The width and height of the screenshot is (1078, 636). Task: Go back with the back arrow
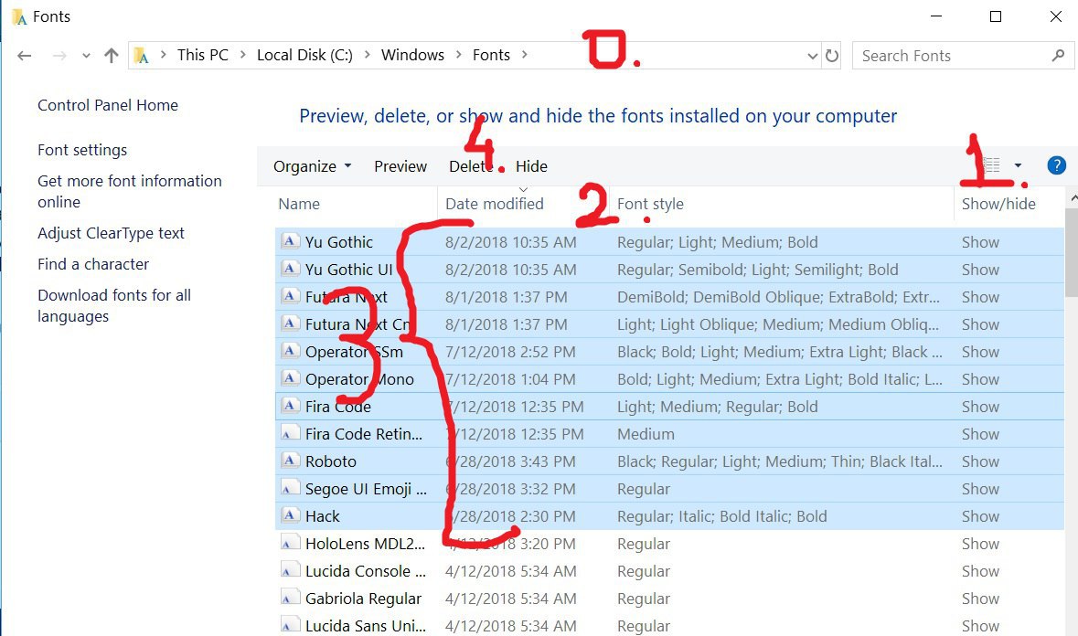24,56
